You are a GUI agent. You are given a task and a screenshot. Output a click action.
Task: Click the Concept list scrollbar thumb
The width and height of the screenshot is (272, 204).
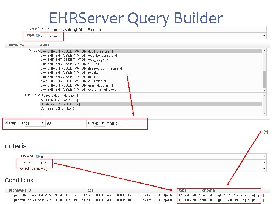[264, 79]
